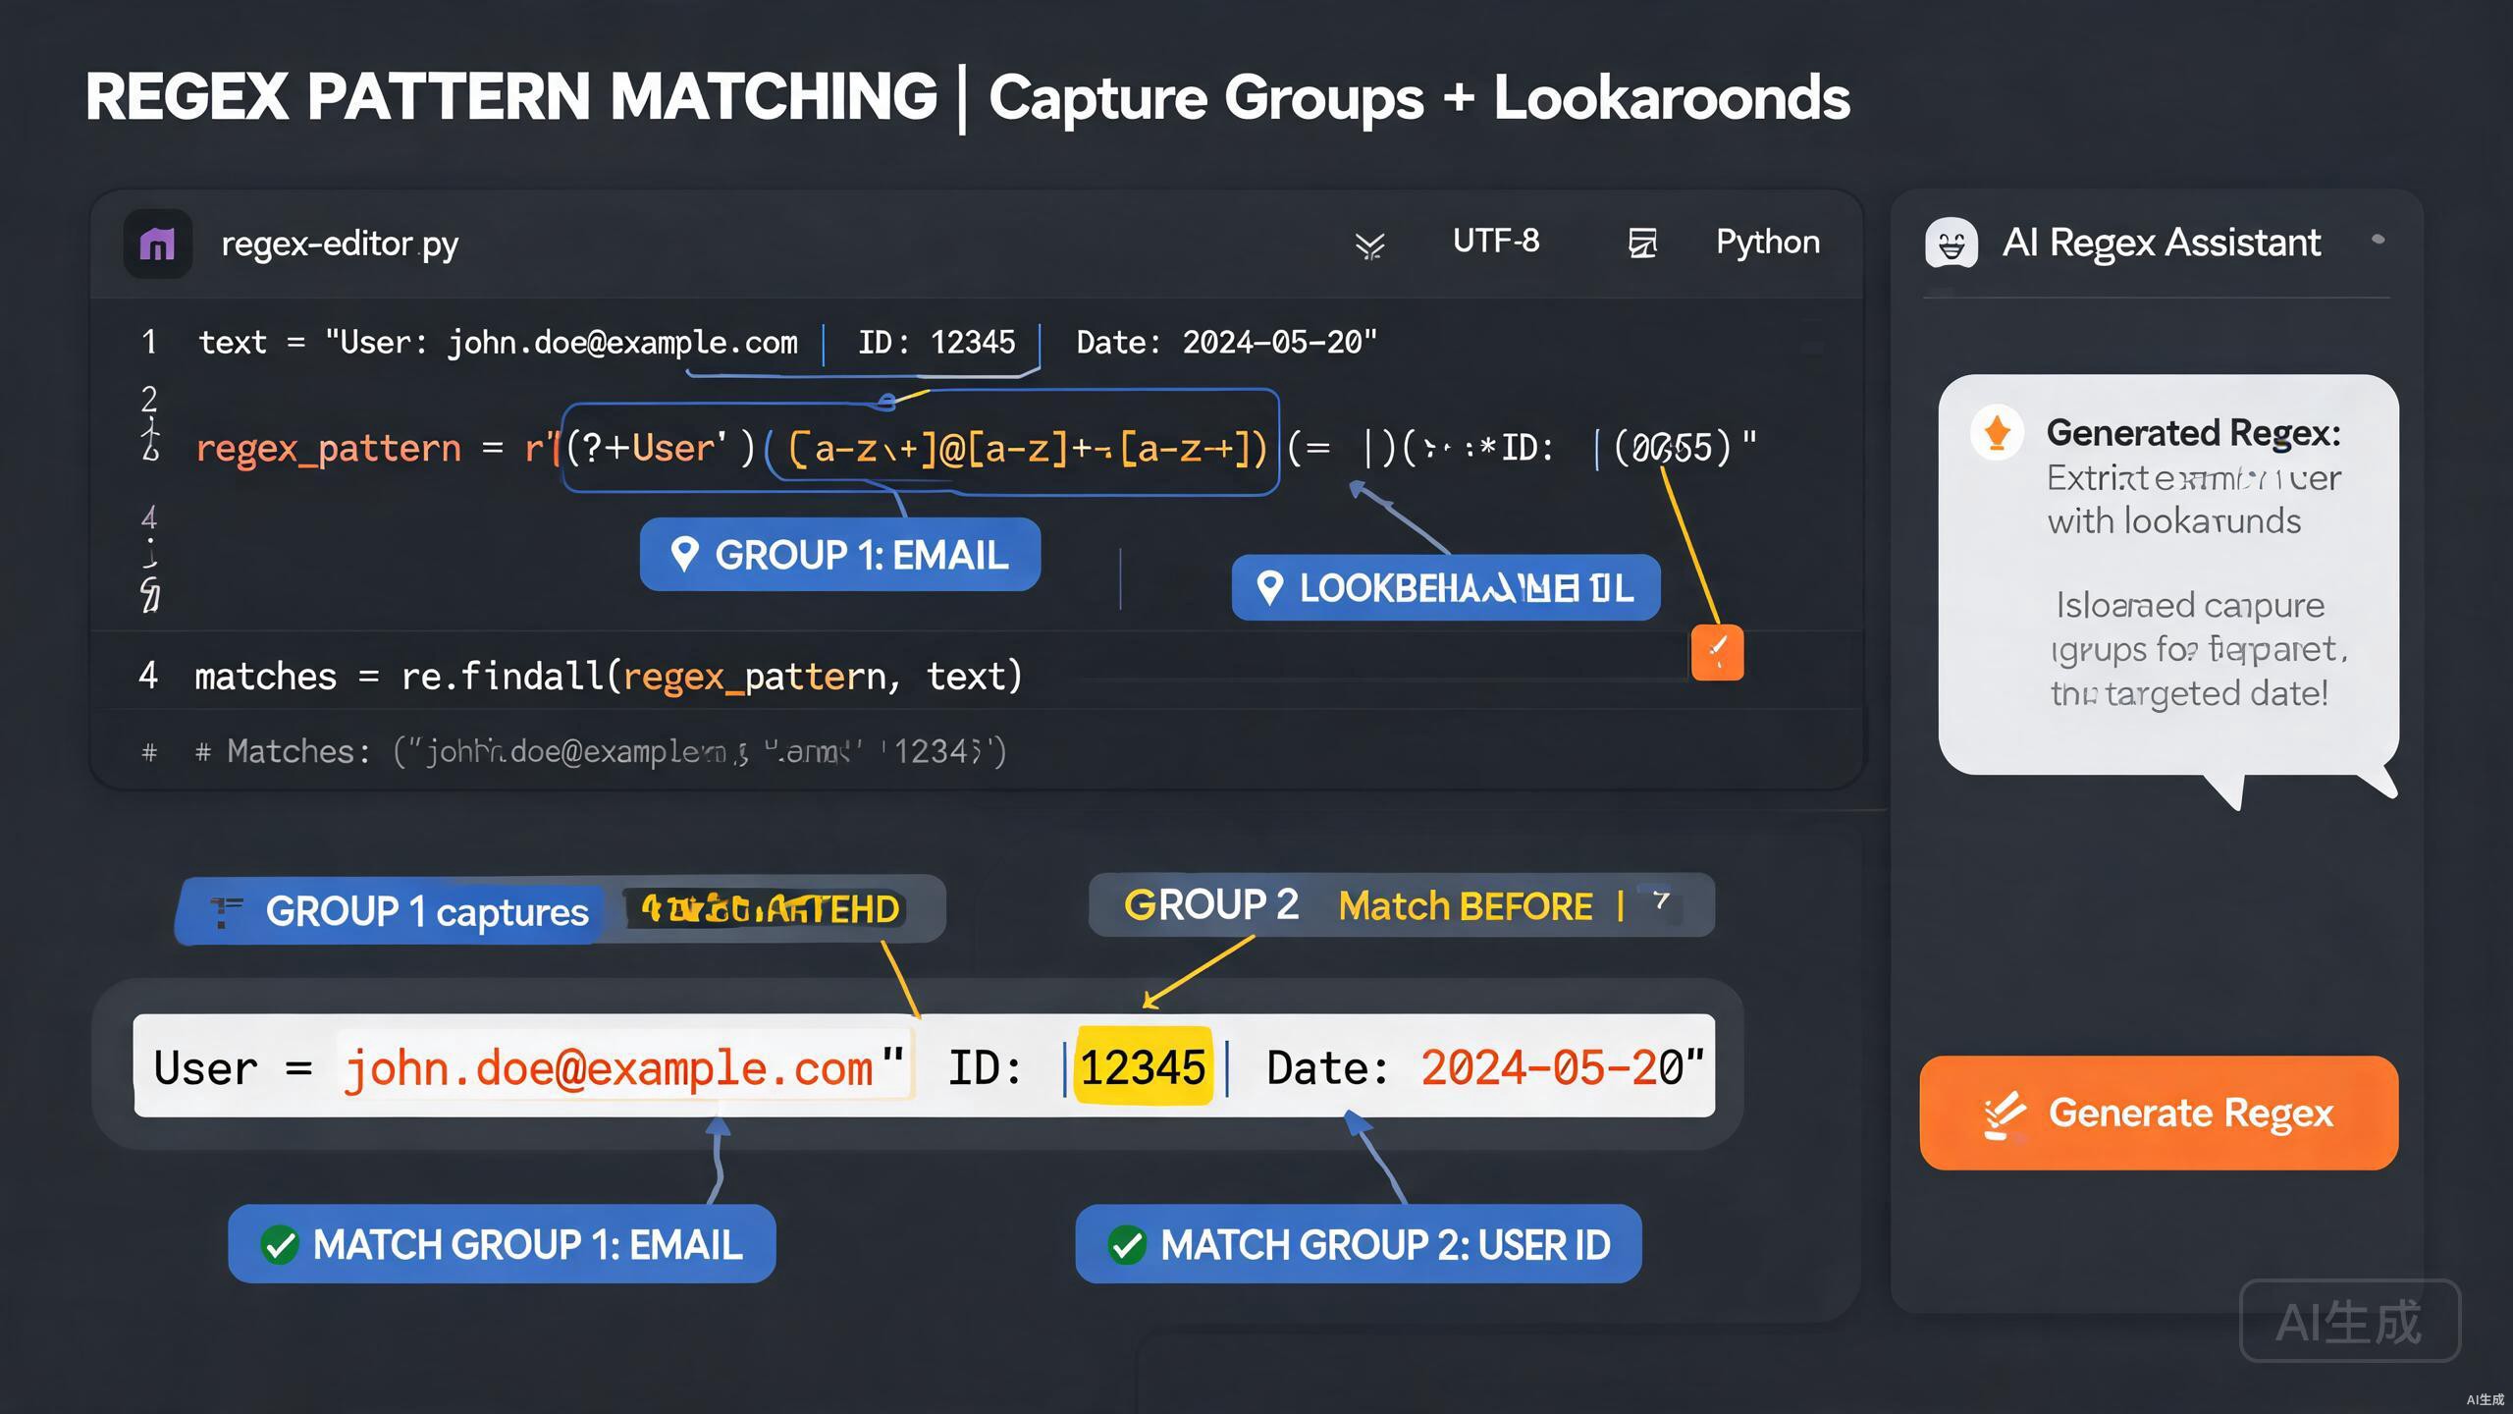Click the layout icon beside Python
The image size is (2513, 1414).
pos(1642,243)
